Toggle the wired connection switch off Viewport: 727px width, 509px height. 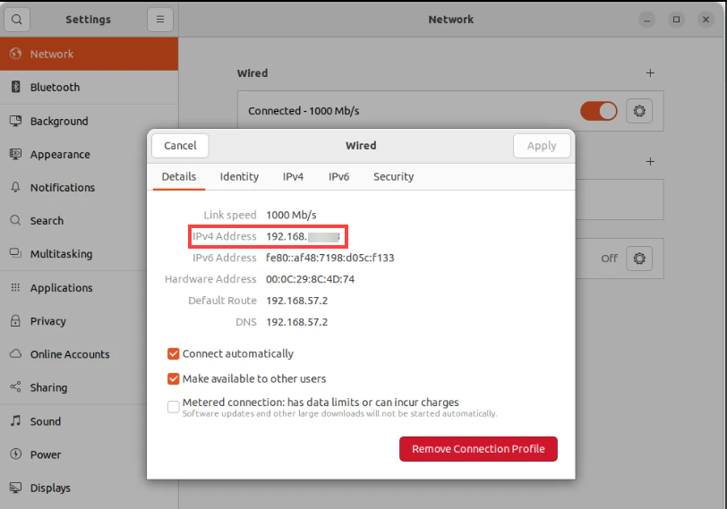(x=598, y=111)
